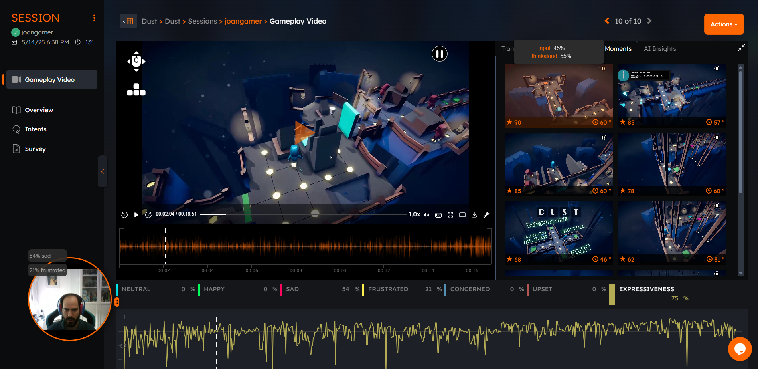This screenshot has height=369, width=758.
Task: Pause the video with overlay button
Action: (440, 54)
